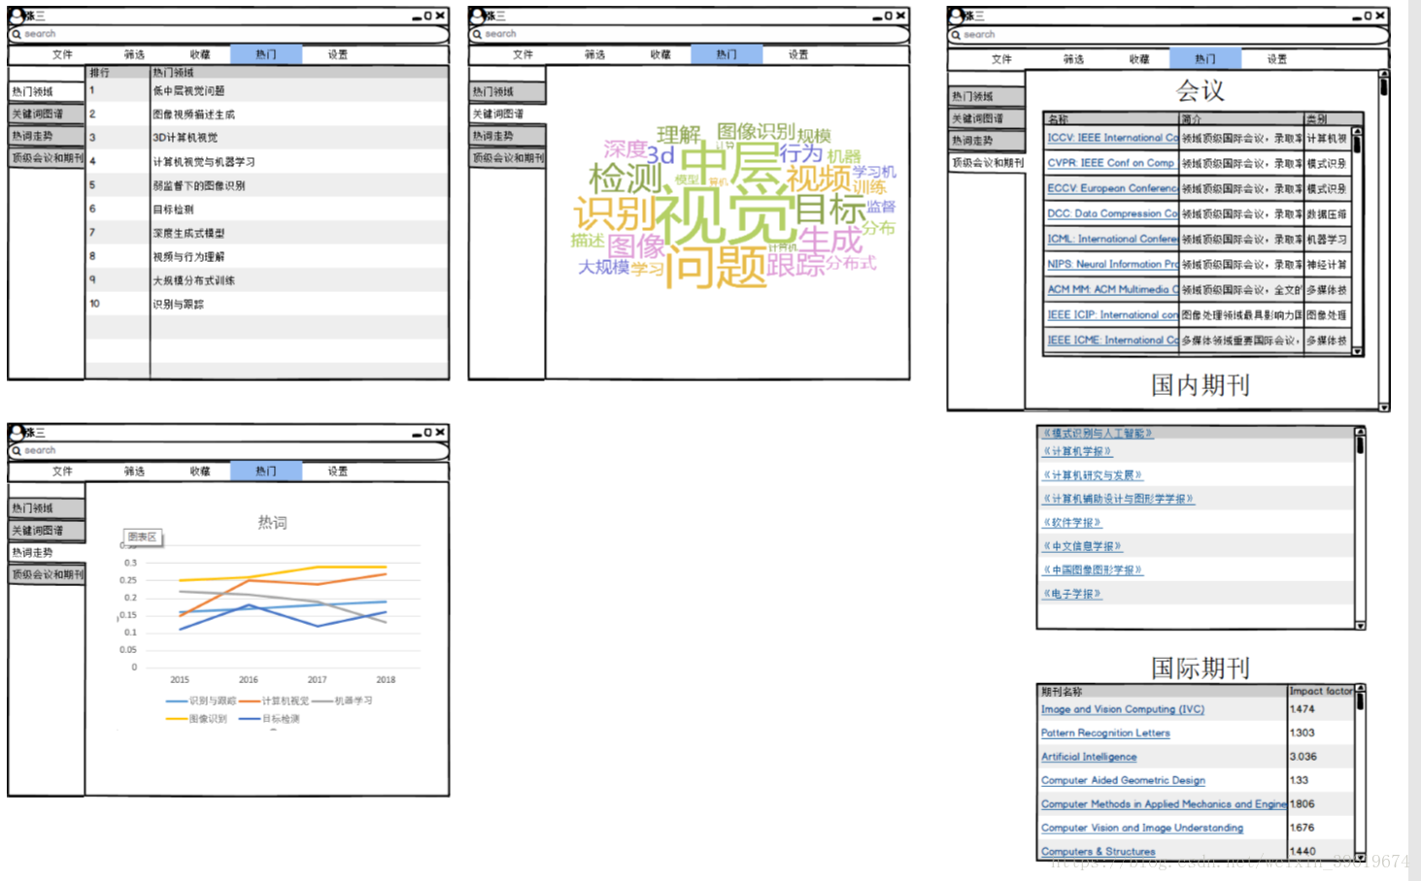Open the 收藏 menu in the word cloud window
The width and height of the screenshot is (1421, 881).
coord(660,54)
